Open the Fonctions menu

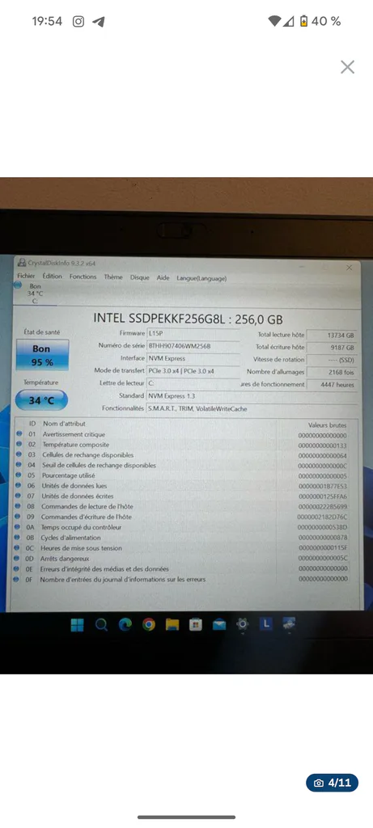tap(83, 277)
